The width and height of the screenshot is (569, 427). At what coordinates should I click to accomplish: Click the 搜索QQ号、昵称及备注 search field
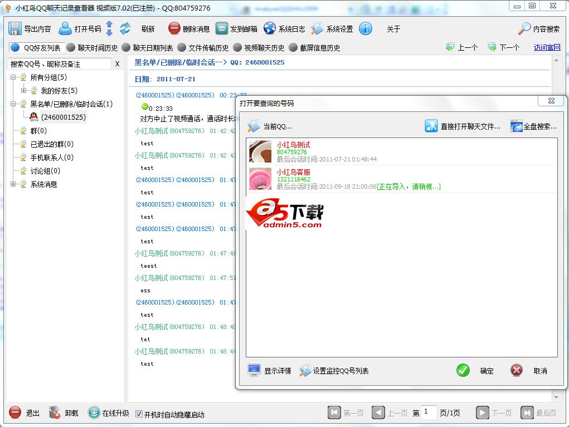click(x=60, y=64)
